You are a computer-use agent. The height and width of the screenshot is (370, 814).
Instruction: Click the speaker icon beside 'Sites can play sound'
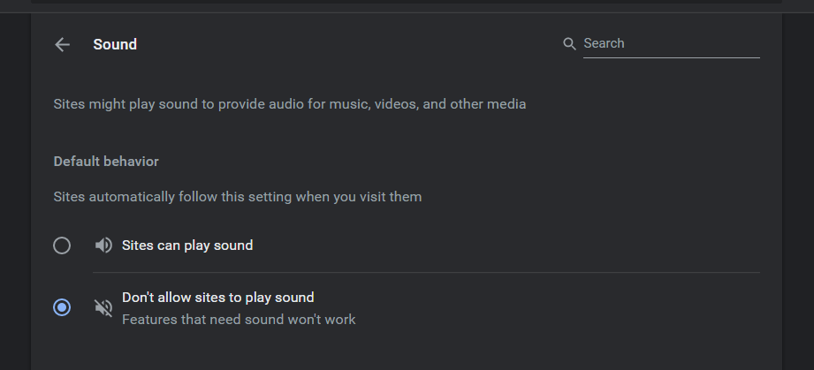(103, 245)
